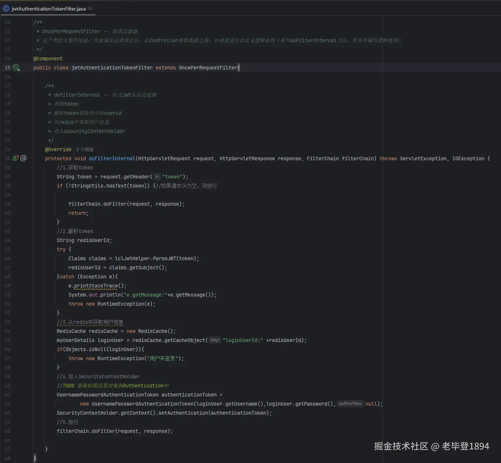The image size is (501, 463).
Task: Click 'new RedisCache()' on line 54
Action: [150, 331]
